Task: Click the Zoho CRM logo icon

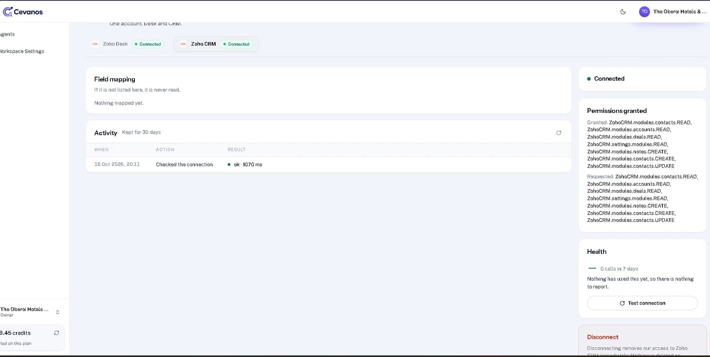Action: point(183,44)
